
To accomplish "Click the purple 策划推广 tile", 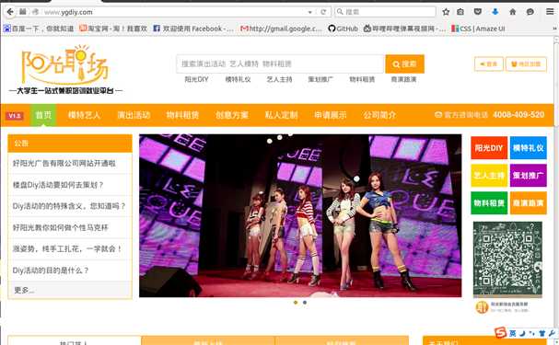I will pyautogui.click(x=528, y=175).
